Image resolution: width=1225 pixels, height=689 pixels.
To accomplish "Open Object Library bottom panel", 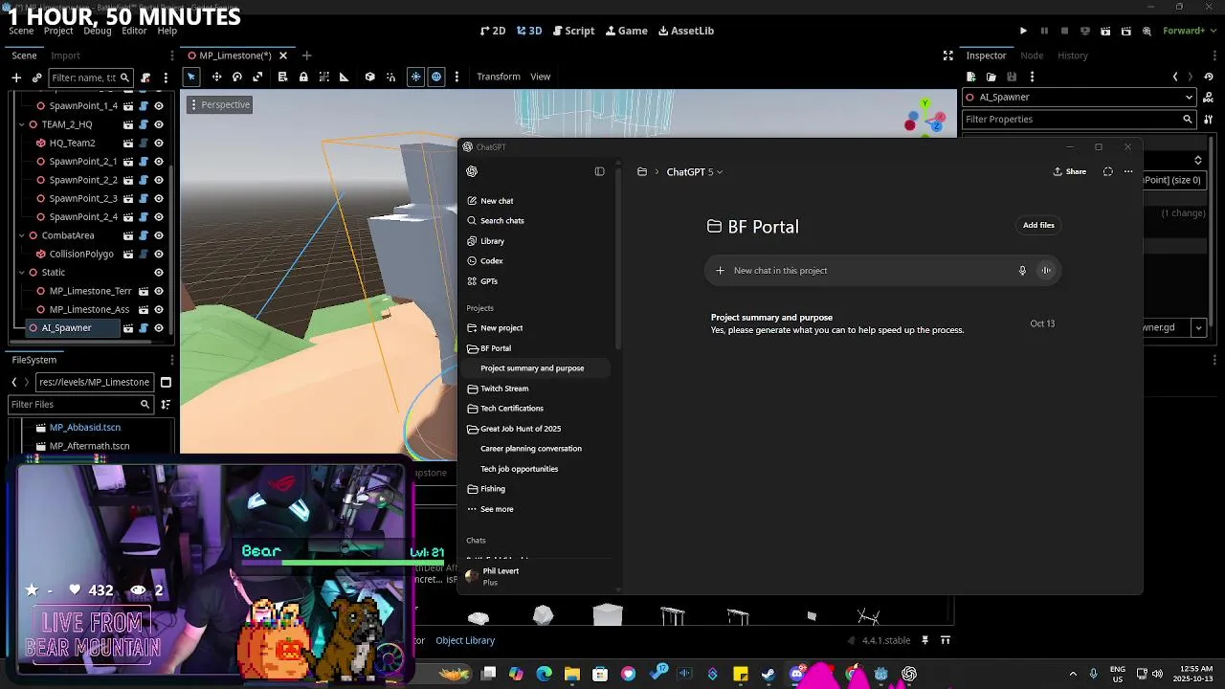I will pos(465,641).
